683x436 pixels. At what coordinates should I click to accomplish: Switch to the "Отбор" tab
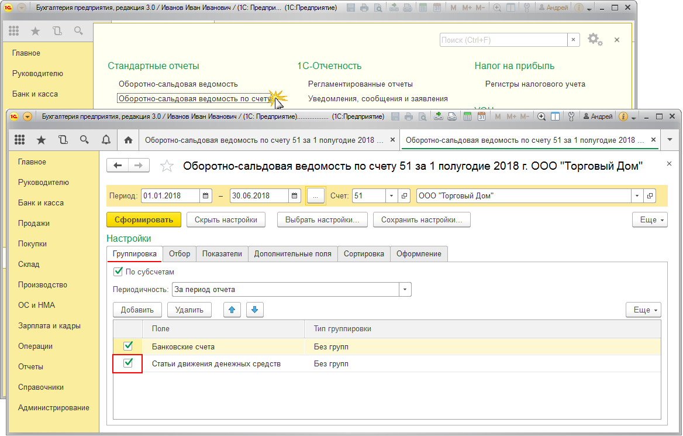[180, 253]
